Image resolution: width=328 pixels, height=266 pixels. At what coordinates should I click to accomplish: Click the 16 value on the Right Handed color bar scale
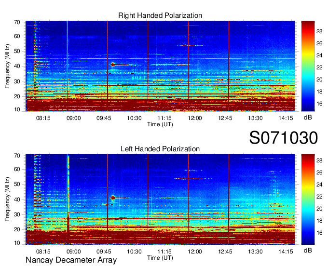[319, 104]
